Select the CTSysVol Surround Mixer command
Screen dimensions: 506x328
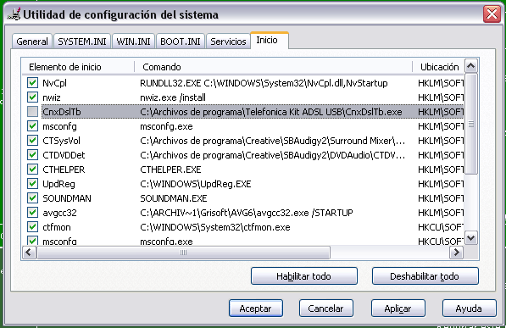pyautogui.click(x=272, y=141)
